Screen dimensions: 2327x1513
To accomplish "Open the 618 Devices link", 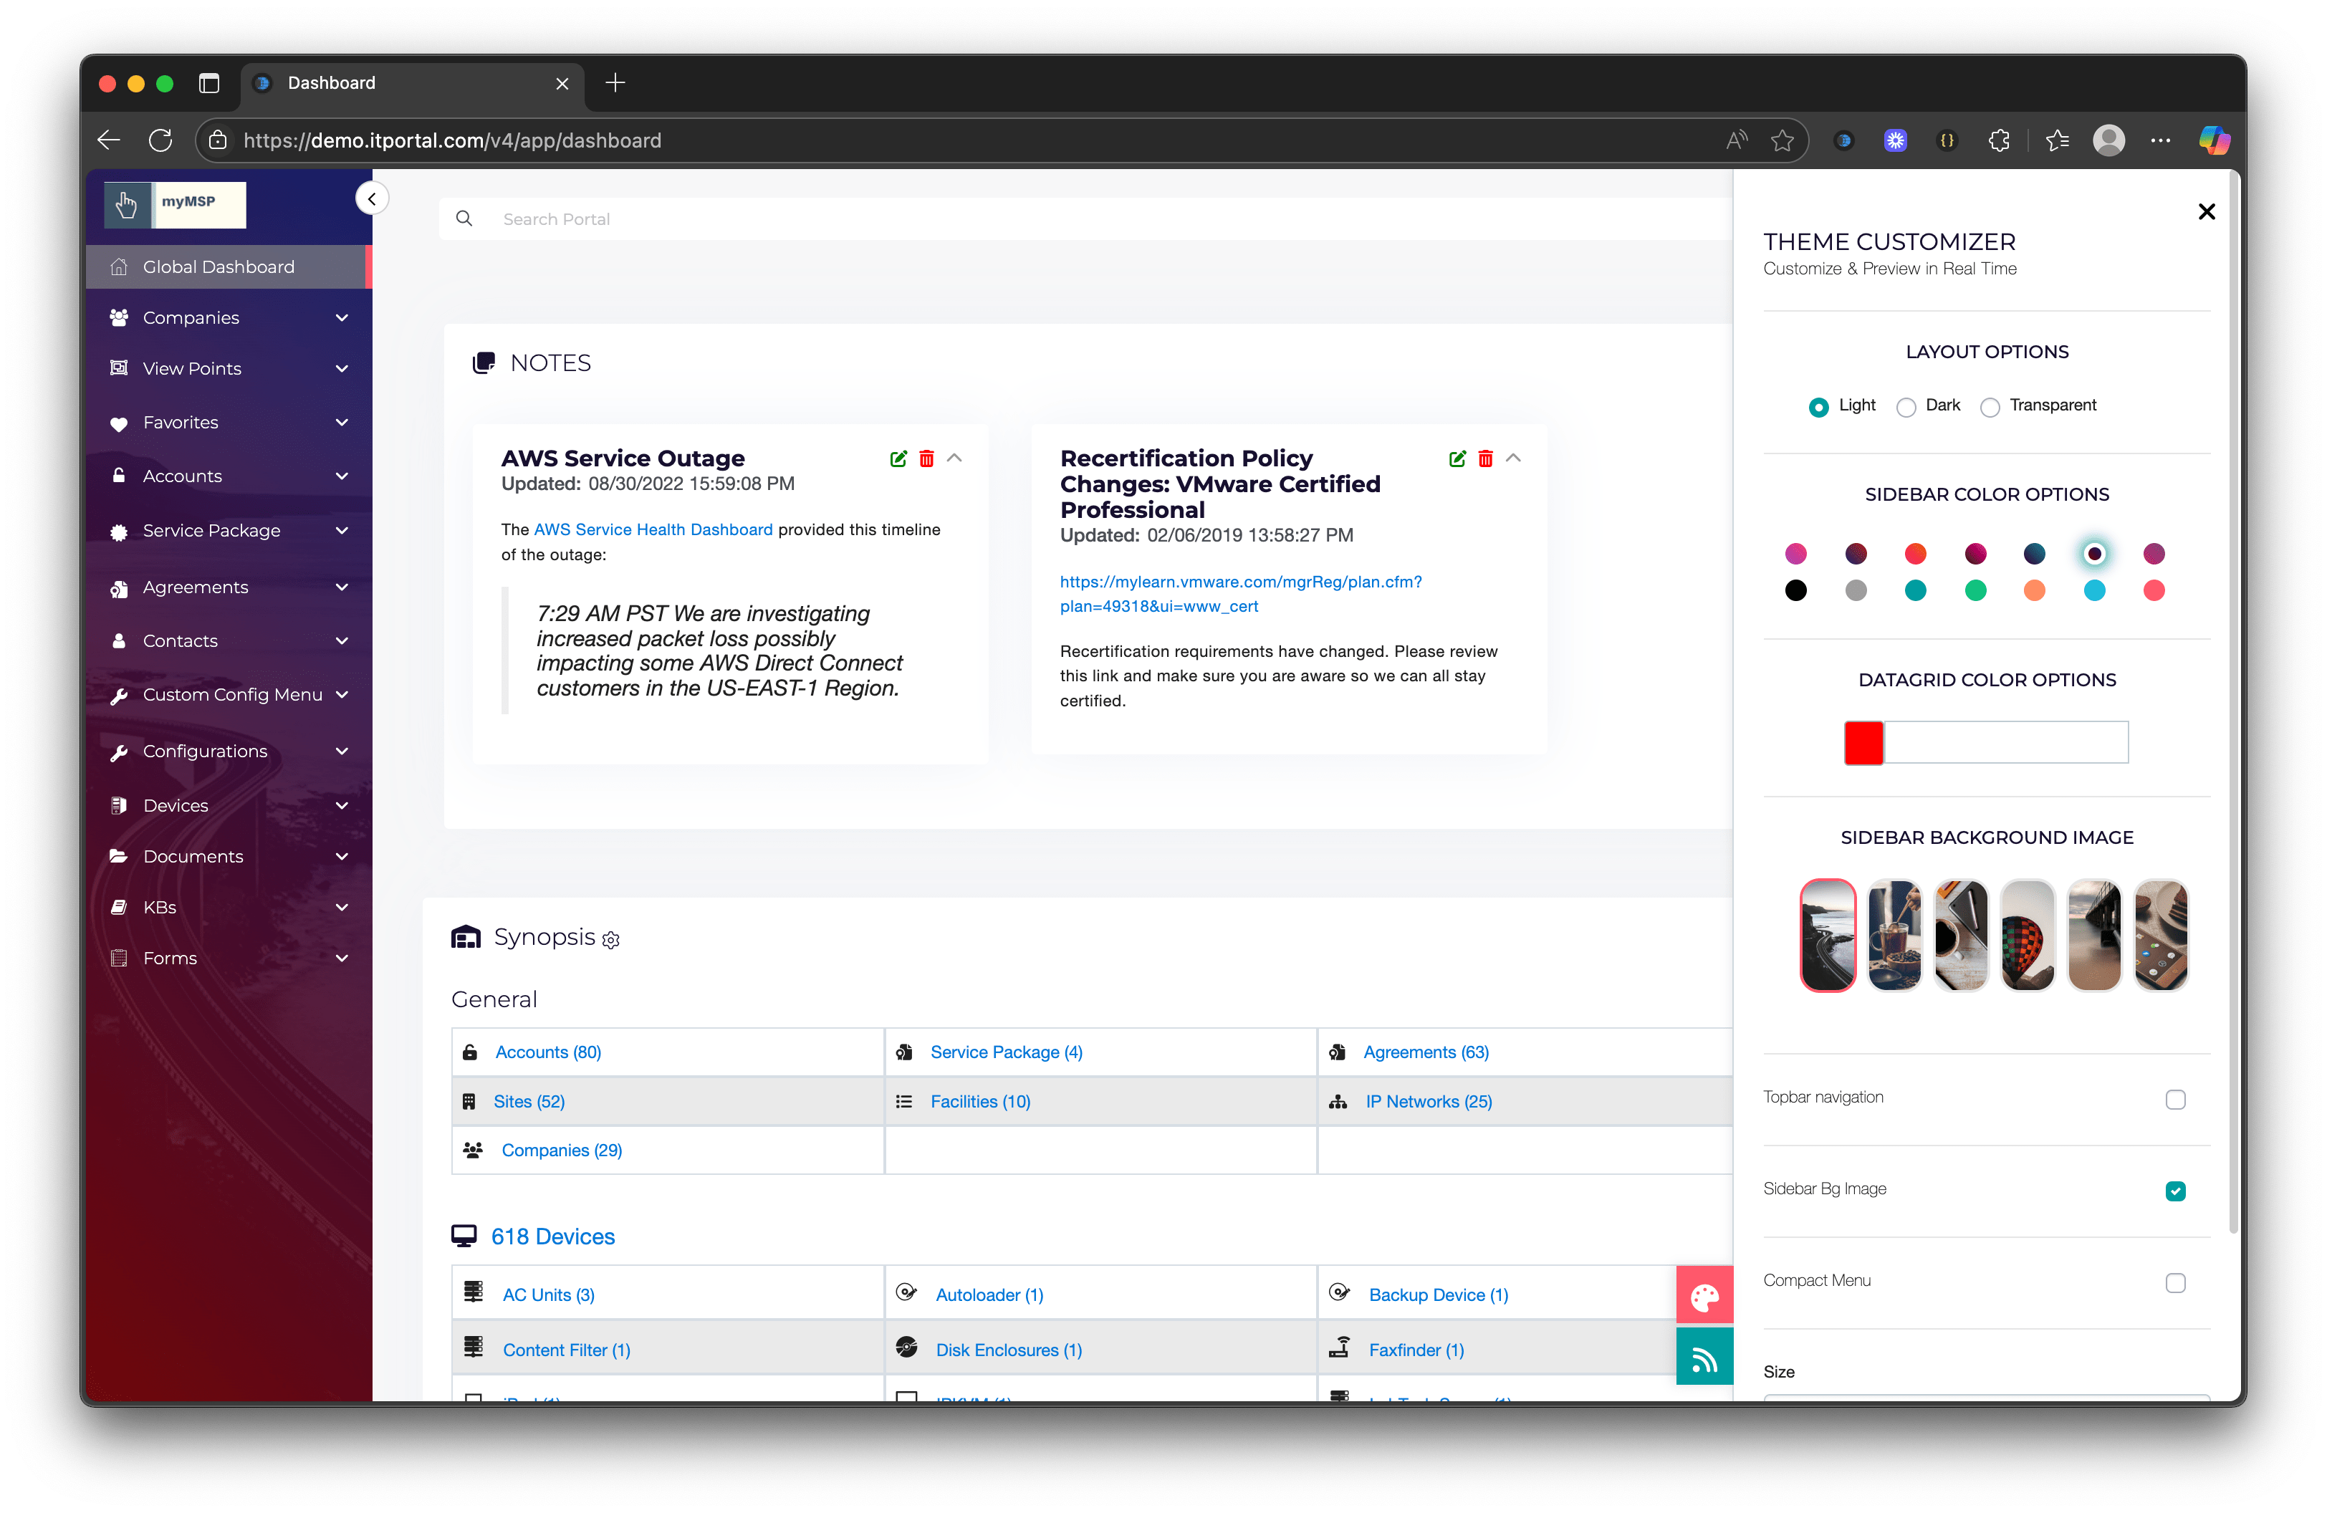I will click(x=552, y=1236).
